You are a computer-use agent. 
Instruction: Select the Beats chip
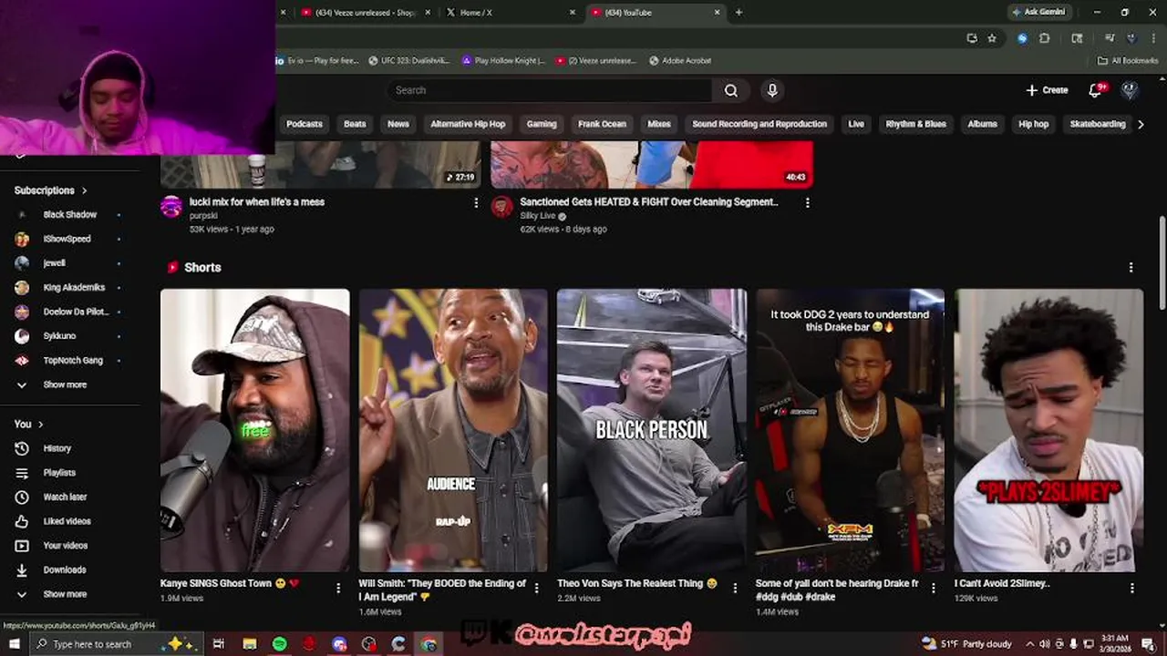[x=355, y=124]
